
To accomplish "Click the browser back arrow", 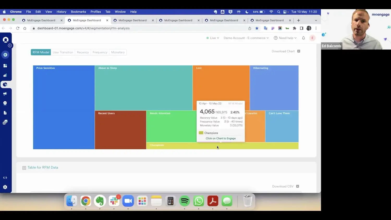I will (3, 28).
